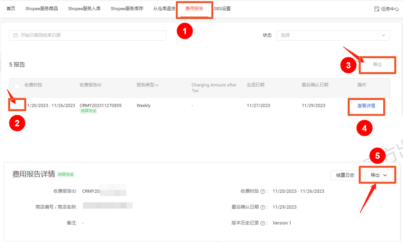Open the 导出 dropdown in report details

click(379, 175)
